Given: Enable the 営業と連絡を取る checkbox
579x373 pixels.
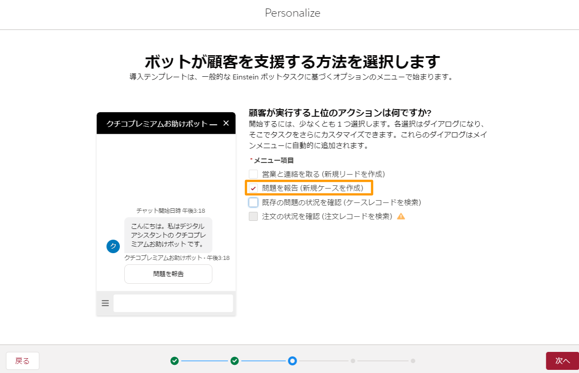Looking at the screenshot, I should coord(254,174).
